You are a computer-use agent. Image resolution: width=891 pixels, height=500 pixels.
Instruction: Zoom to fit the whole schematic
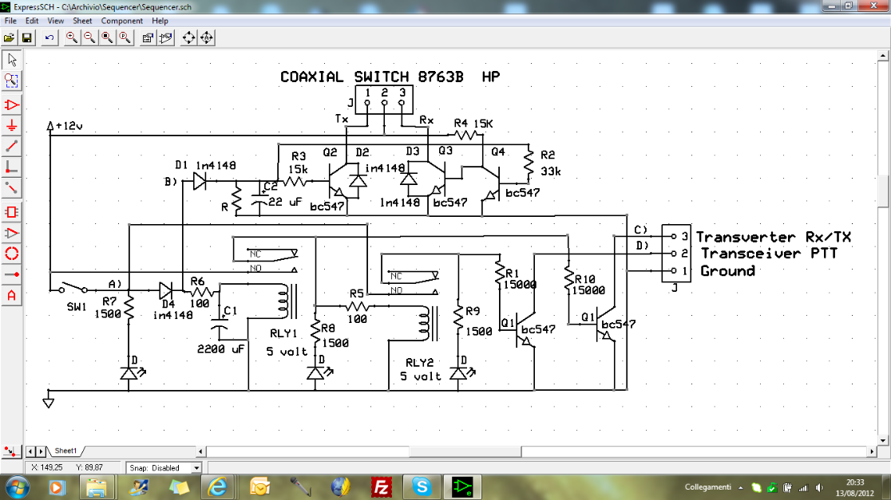[107, 38]
